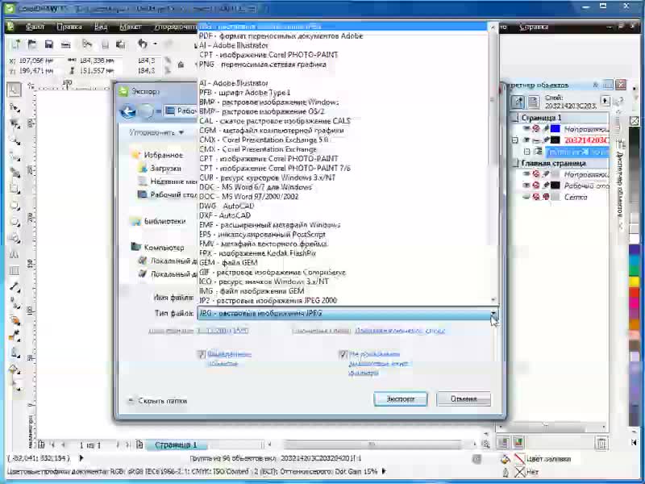Open the Outline pen tool

click(x=15, y=353)
